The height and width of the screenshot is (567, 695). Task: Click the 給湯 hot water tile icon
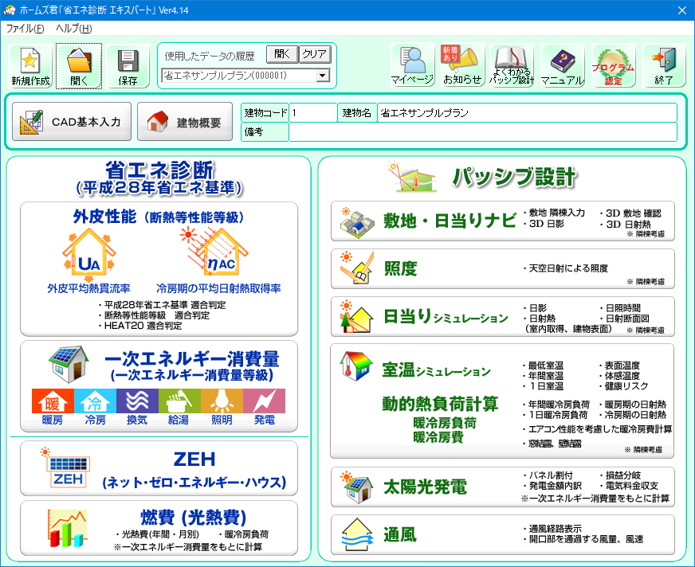(x=179, y=401)
